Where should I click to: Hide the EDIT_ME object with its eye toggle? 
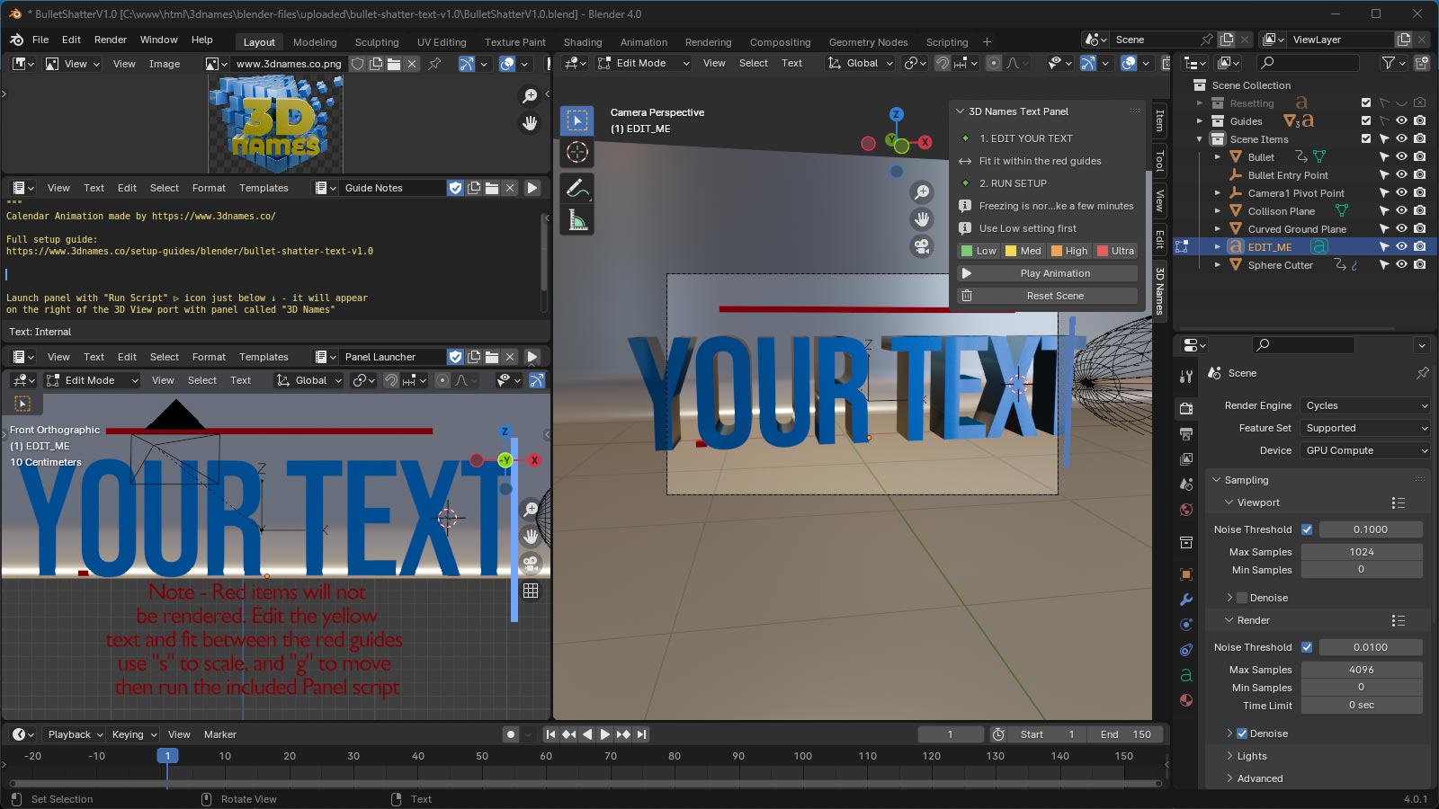tap(1400, 246)
